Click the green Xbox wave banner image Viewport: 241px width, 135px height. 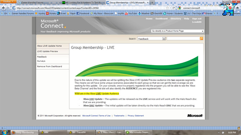(x=136, y=66)
